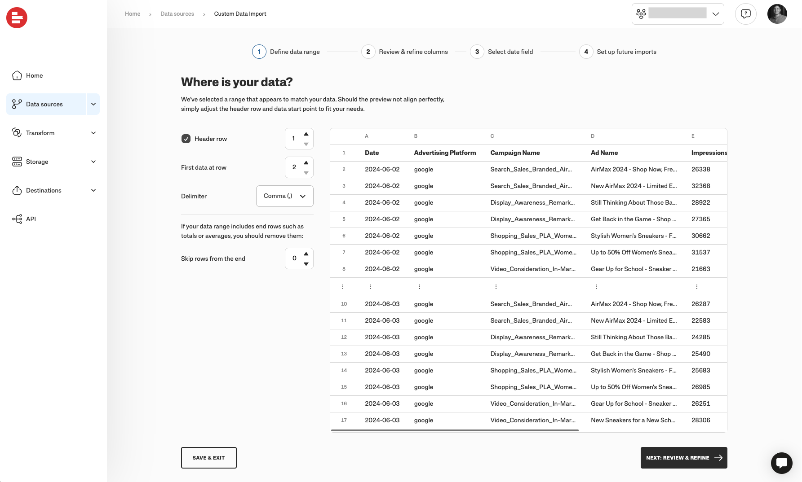802x482 pixels.
Task: Click the Data sources sidebar icon
Action: click(x=17, y=104)
